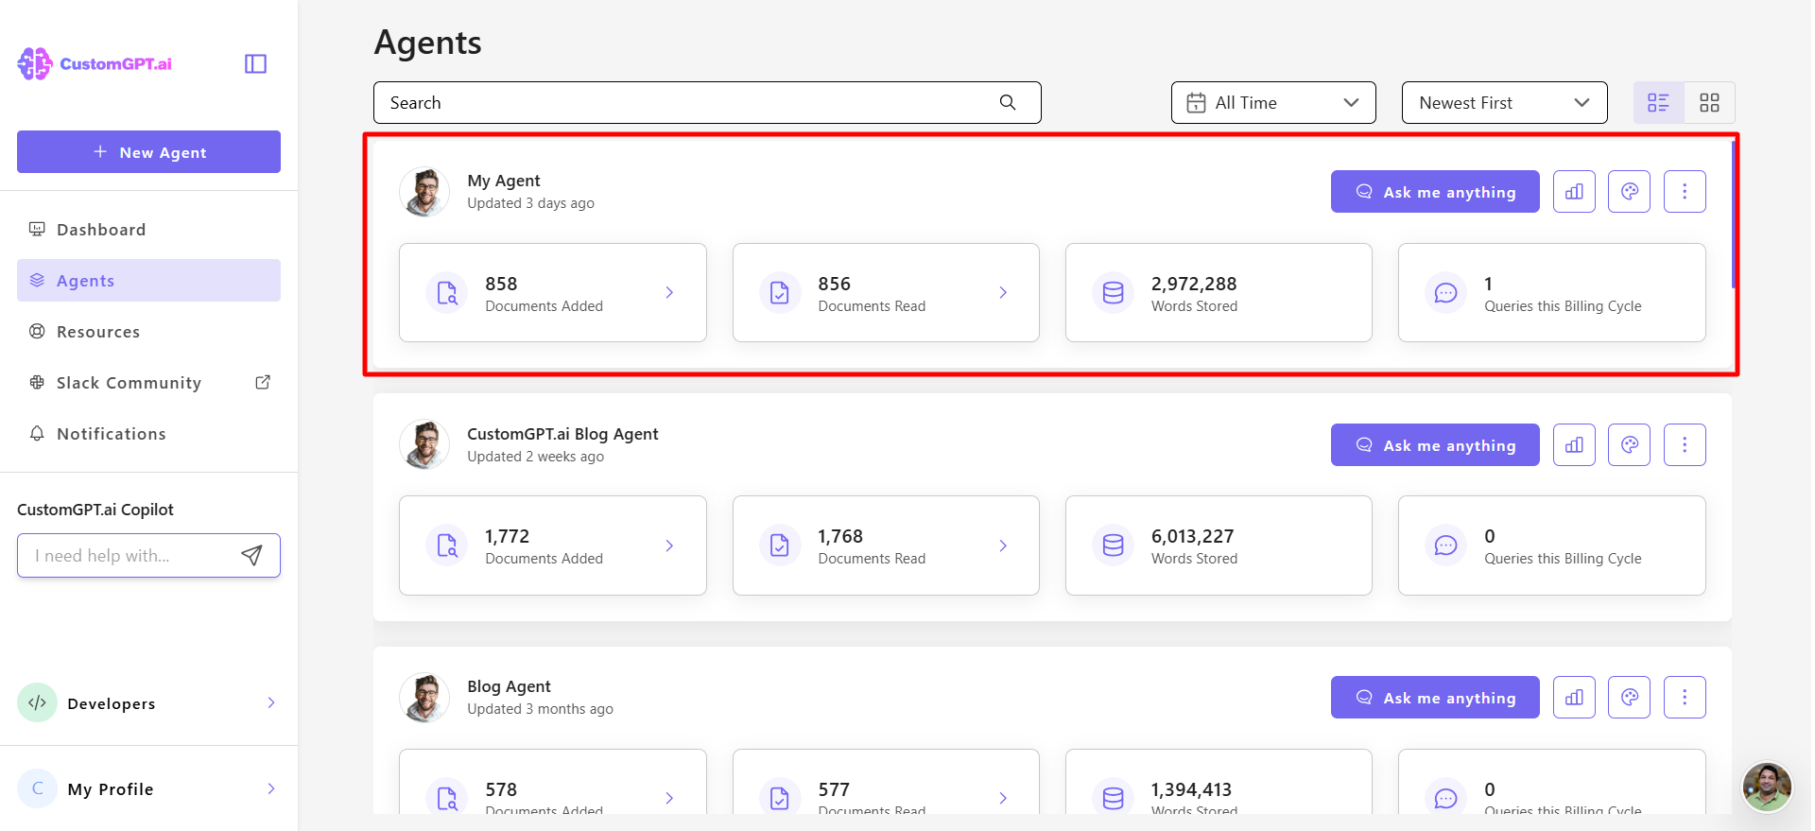
Task: Click My Agent avatar picture
Action: (x=424, y=192)
